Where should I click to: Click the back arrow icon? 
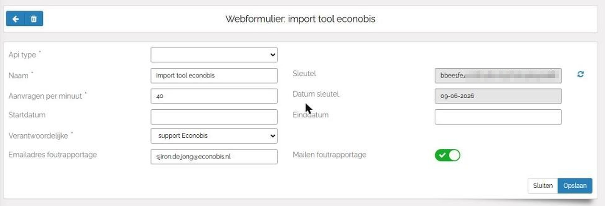[x=15, y=19]
